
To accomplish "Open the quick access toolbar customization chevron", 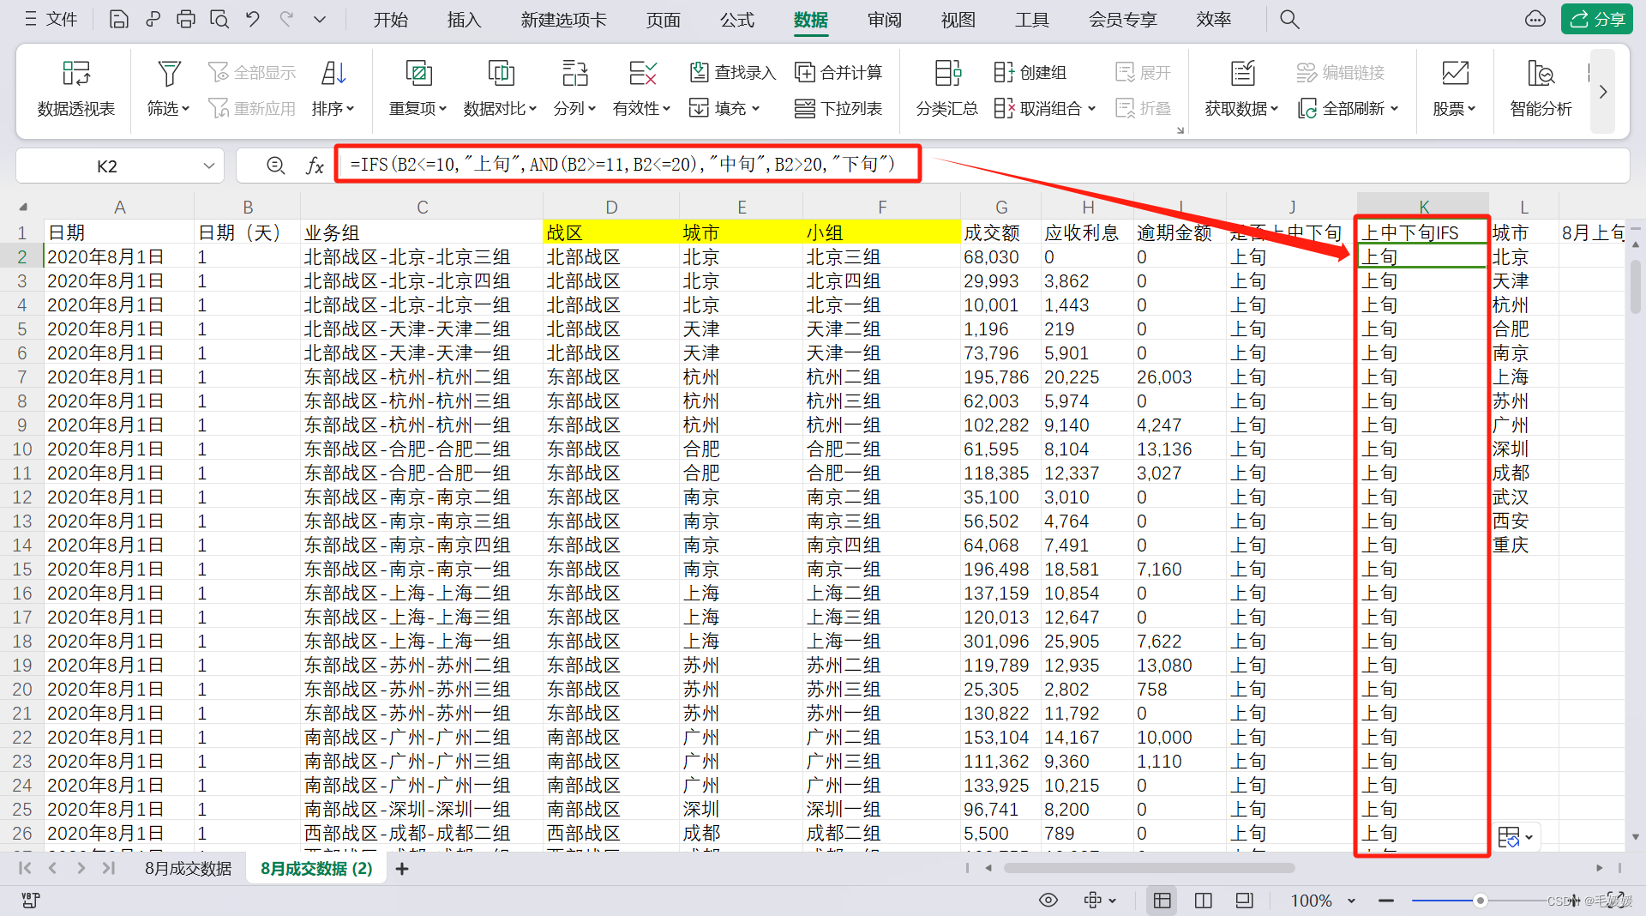I will (x=320, y=19).
